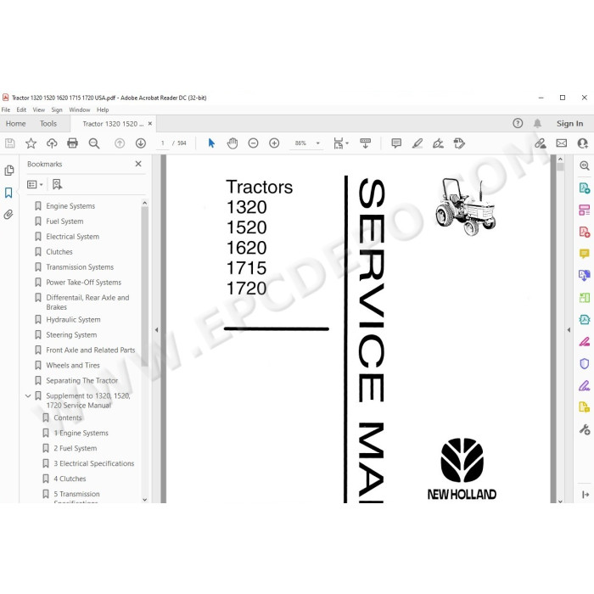The image size is (594, 594).
Task: Select Separating The Tractor bookmark
Action: (81, 380)
